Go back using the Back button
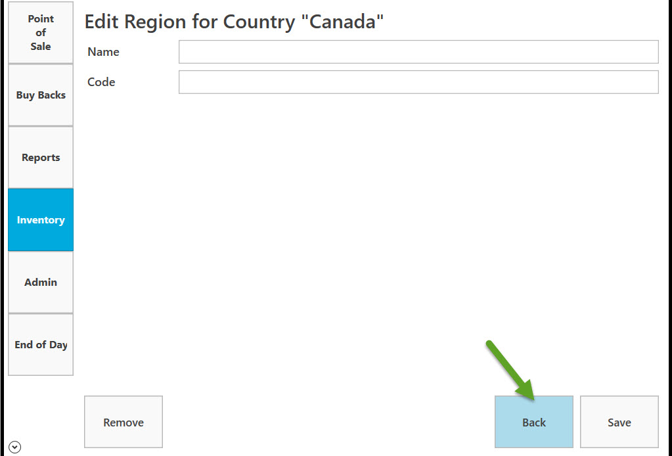 pyautogui.click(x=534, y=422)
